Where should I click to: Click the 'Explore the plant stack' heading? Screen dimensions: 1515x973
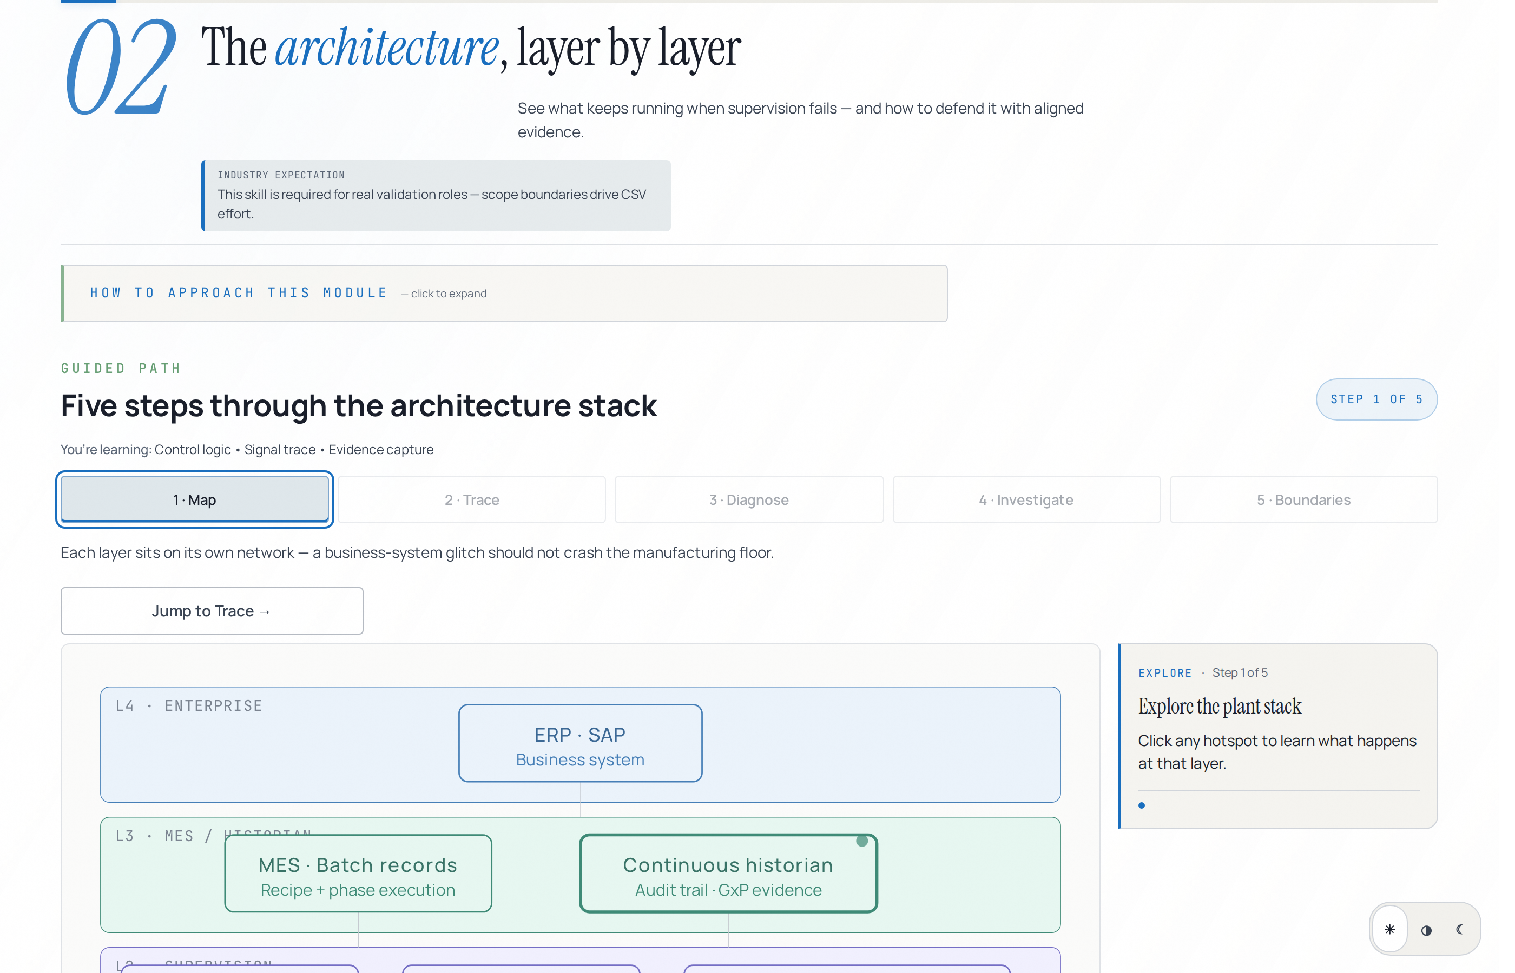[1220, 707]
